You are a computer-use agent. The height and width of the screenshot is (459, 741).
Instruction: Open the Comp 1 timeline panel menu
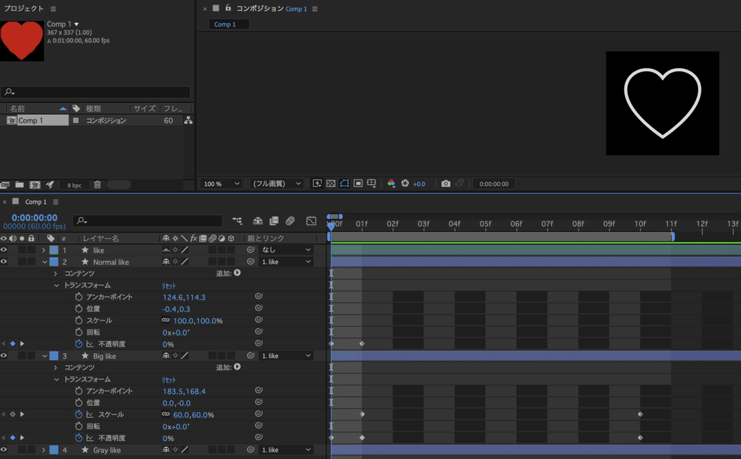56,202
